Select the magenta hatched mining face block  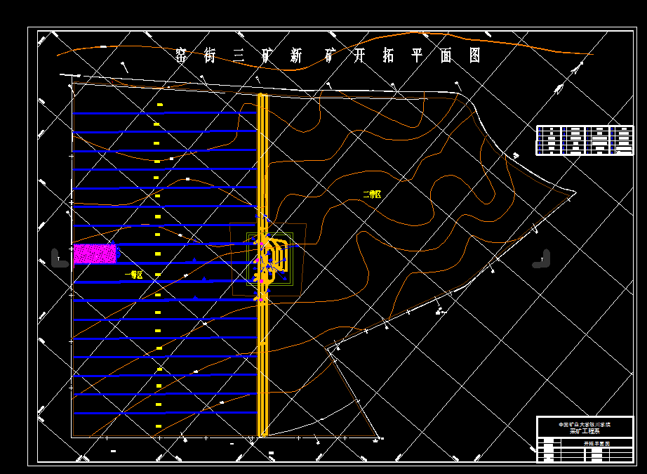click(x=95, y=254)
